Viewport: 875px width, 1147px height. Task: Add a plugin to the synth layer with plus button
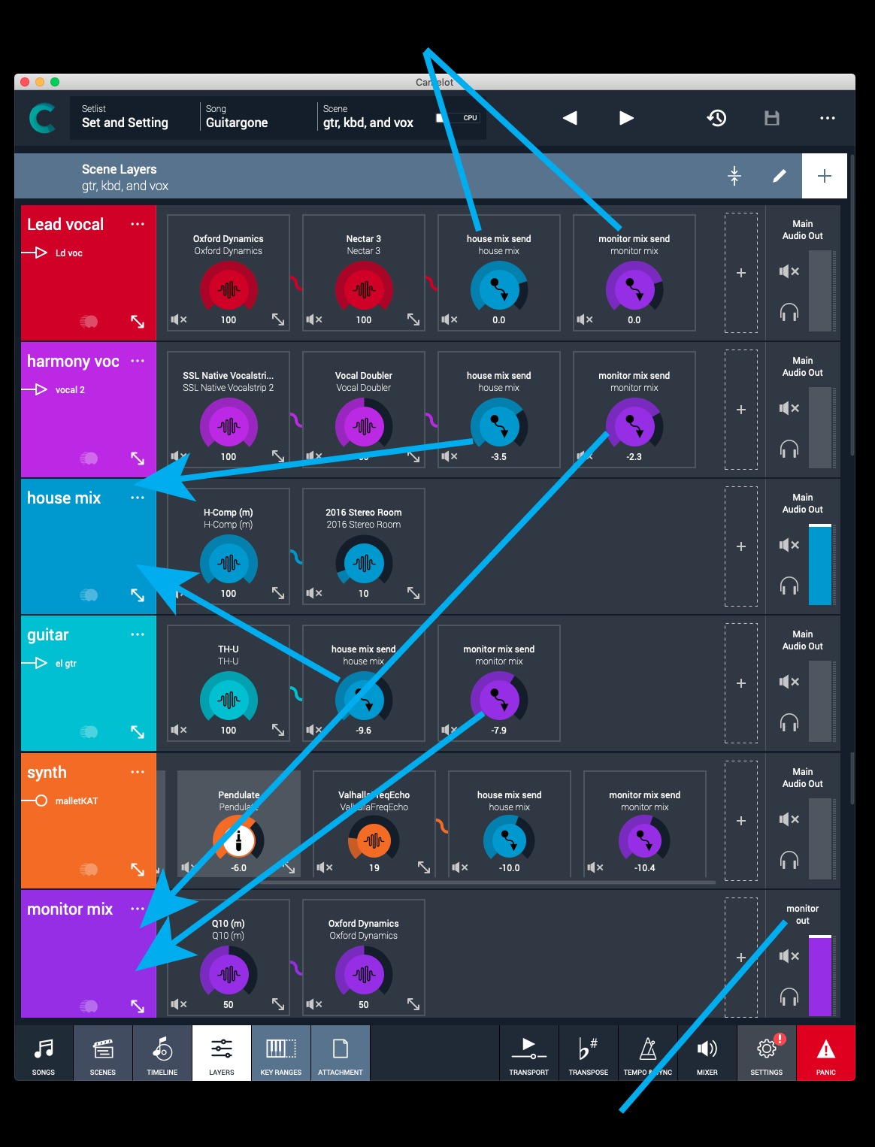tap(740, 820)
